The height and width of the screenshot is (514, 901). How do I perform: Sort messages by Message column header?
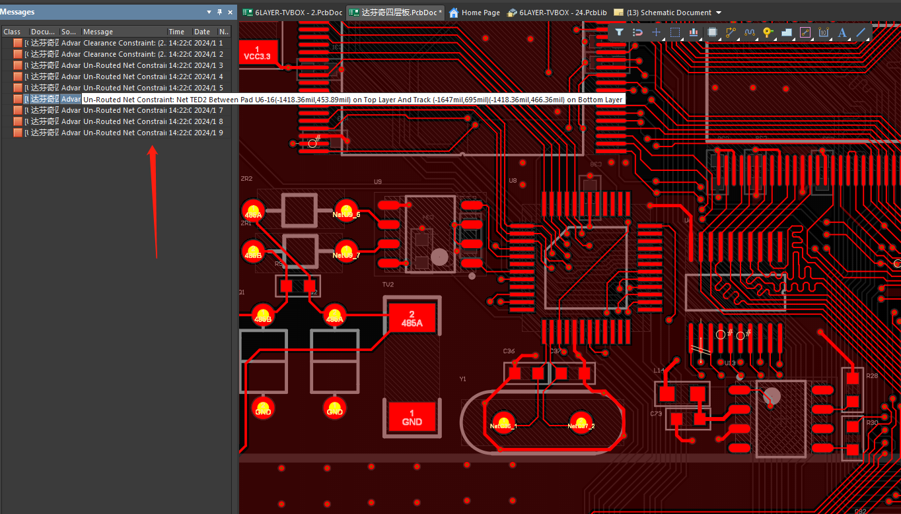pos(124,32)
